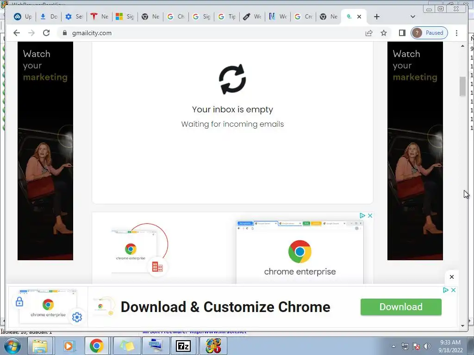Click AdChoices icon on middle ad

362,215
